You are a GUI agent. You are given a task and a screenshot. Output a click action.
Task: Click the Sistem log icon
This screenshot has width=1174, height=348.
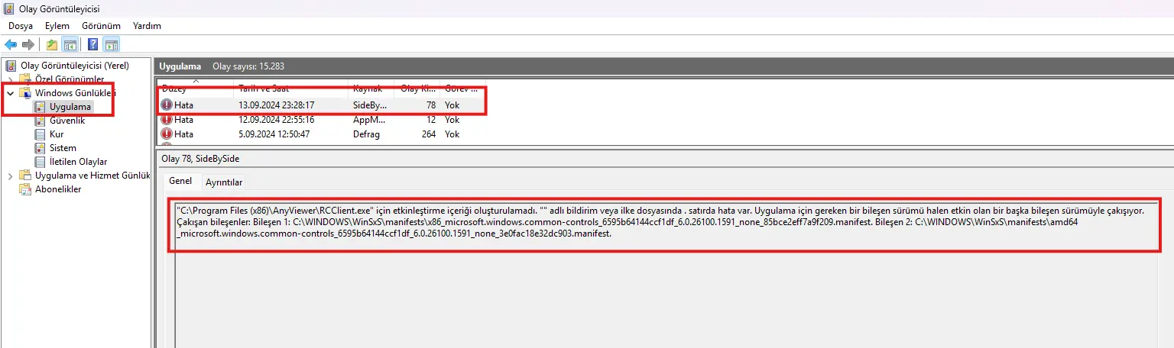pyautogui.click(x=41, y=148)
